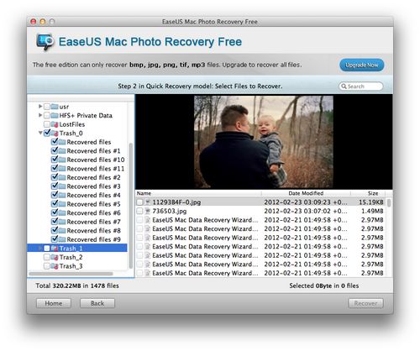The height and width of the screenshot is (351, 420).
Task: Go to the Home screen button
Action: [x=54, y=303]
